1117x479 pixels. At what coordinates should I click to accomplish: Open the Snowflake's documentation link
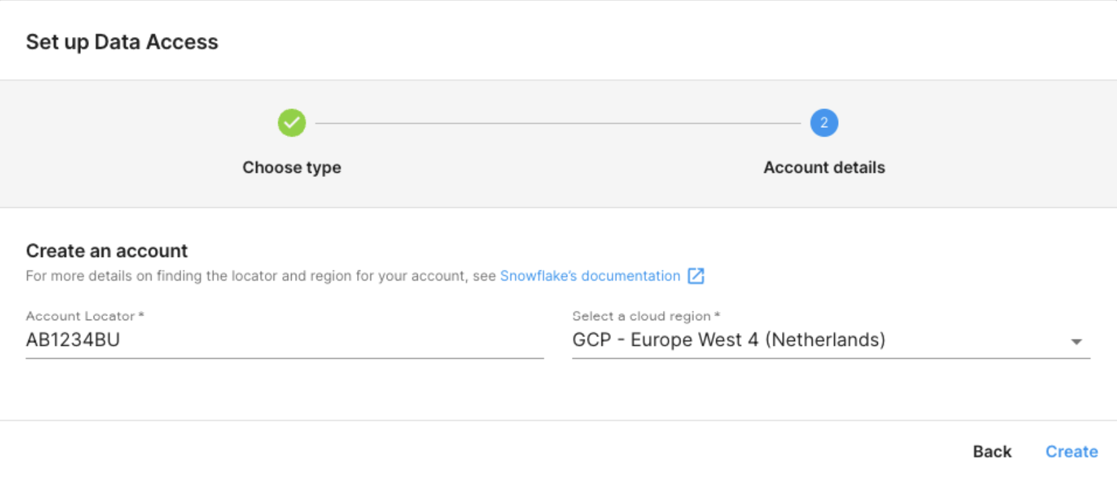[590, 276]
